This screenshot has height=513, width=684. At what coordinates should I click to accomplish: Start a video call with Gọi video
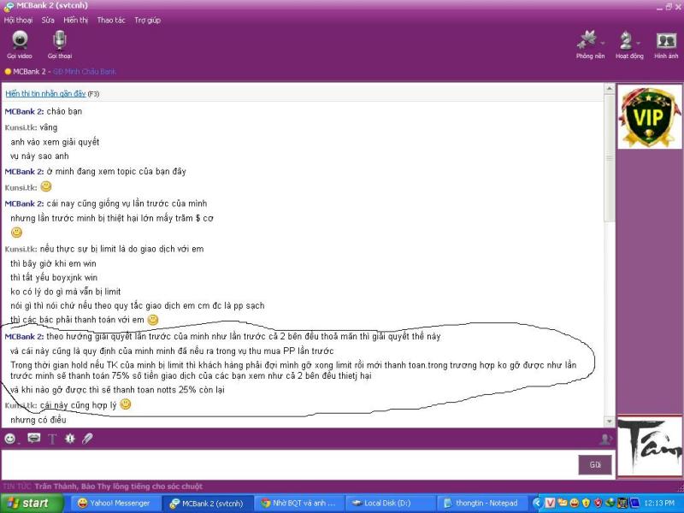coord(20,44)
